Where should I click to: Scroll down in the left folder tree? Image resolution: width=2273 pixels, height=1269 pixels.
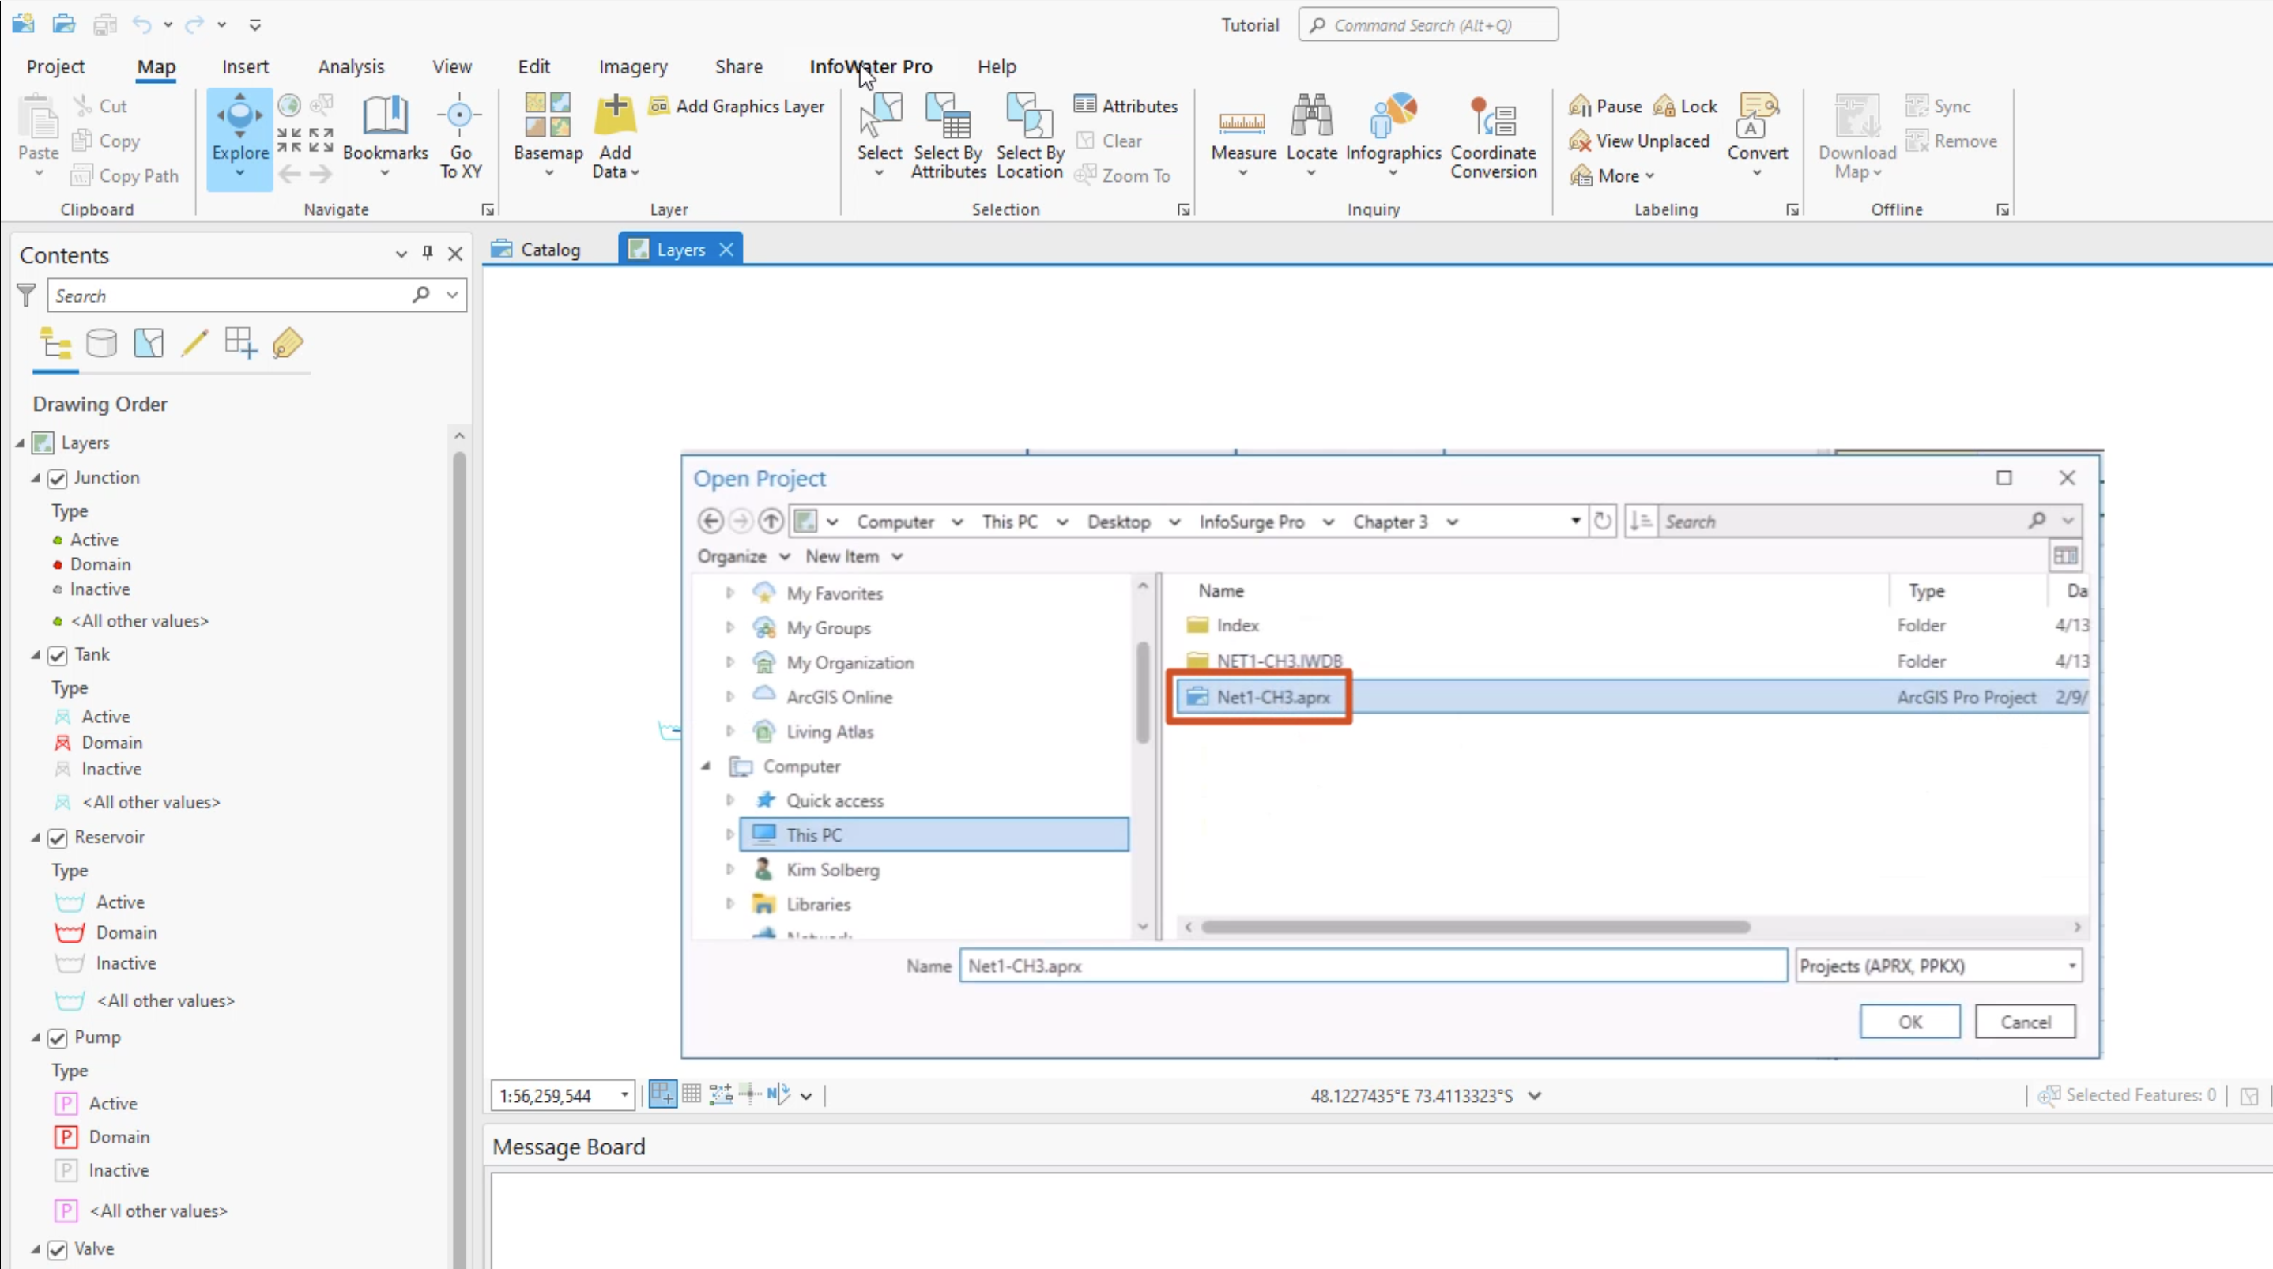coord(1141,925)
